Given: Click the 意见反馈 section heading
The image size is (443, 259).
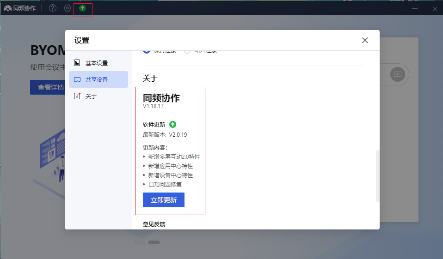Looking at the screenshot, I should tap(154, 224).
